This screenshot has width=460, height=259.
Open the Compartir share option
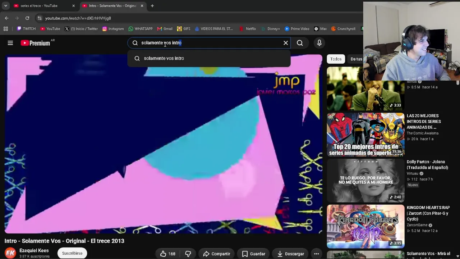click(x=216, y=254)
